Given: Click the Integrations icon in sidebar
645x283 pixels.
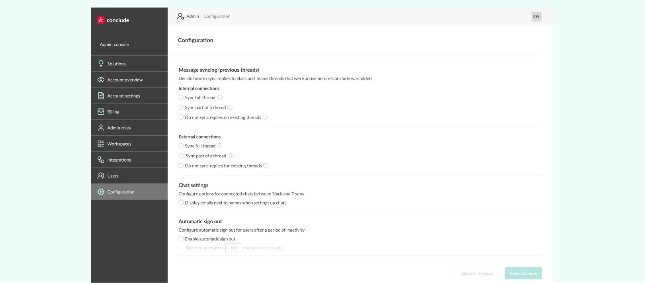Looking at the screenshot, I should 101,160.
